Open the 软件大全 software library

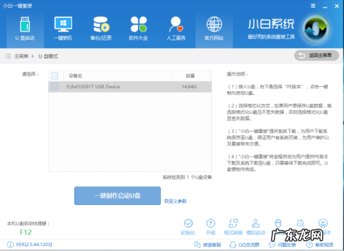click(138, 29)
